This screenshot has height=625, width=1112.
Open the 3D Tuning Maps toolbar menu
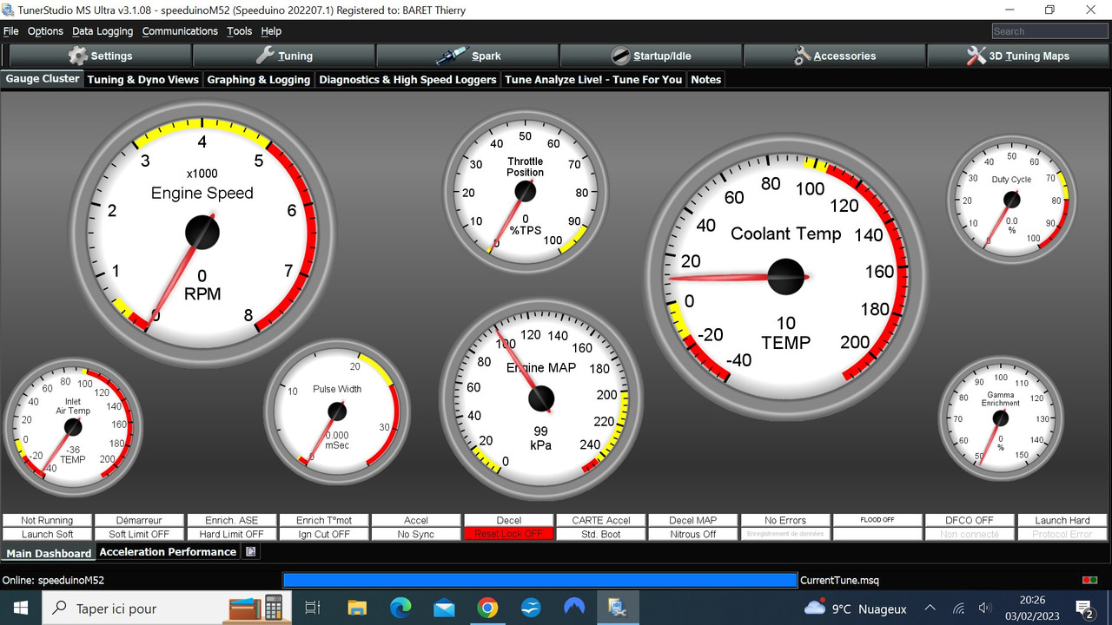tap(1018, 56)
